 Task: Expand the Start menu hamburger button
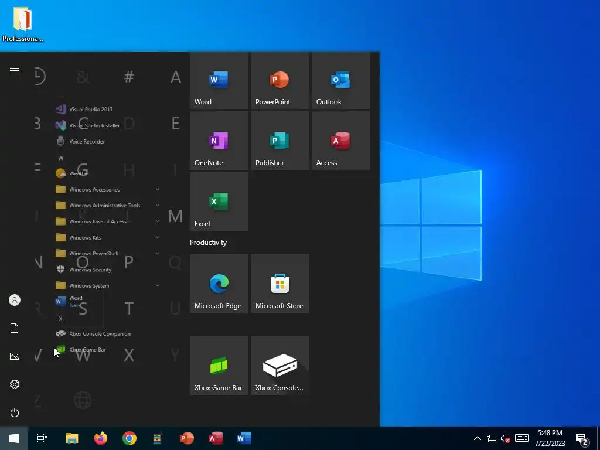point(15,68)
